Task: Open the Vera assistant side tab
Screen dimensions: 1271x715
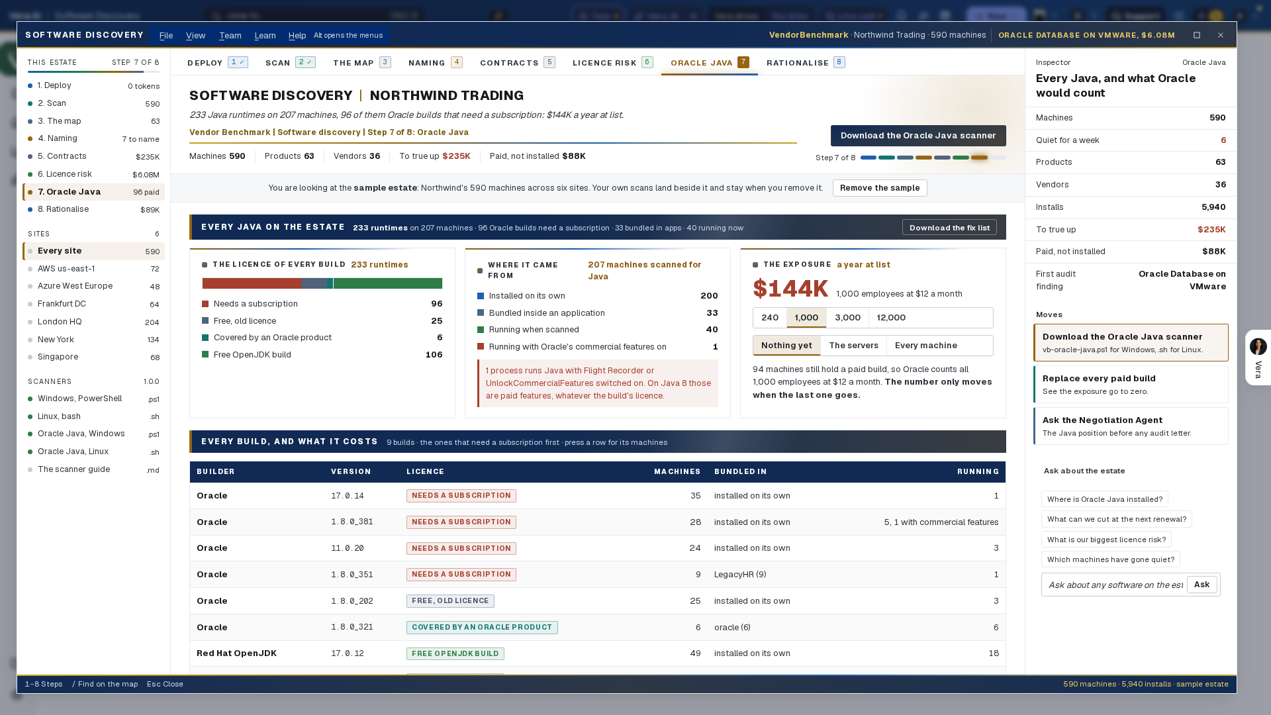Action: point(1258,358)
